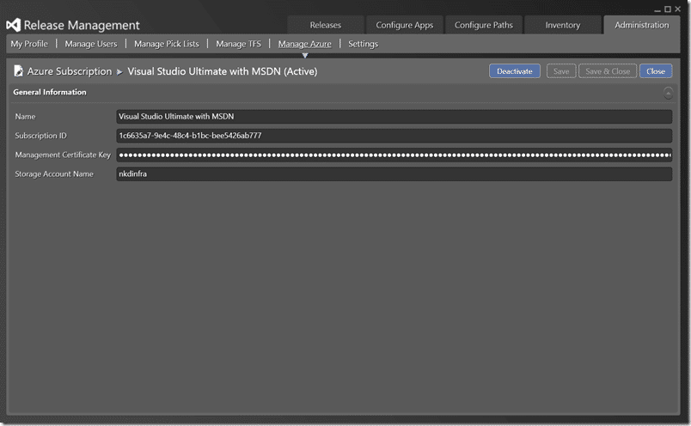Click the Subscription ID label
The height and width of the screenshot is (426, 691).
[x=40, y=136]
